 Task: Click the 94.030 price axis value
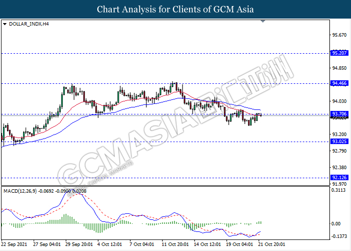pyautogui.click(x=339, y=101)
